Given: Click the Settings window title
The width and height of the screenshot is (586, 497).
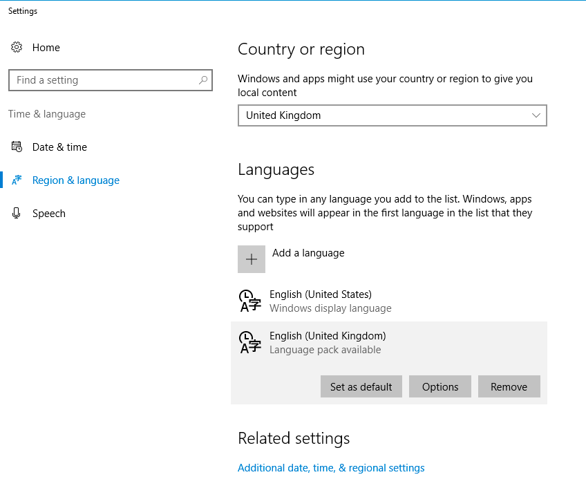Looking at the screenshot, I should 23,11.
